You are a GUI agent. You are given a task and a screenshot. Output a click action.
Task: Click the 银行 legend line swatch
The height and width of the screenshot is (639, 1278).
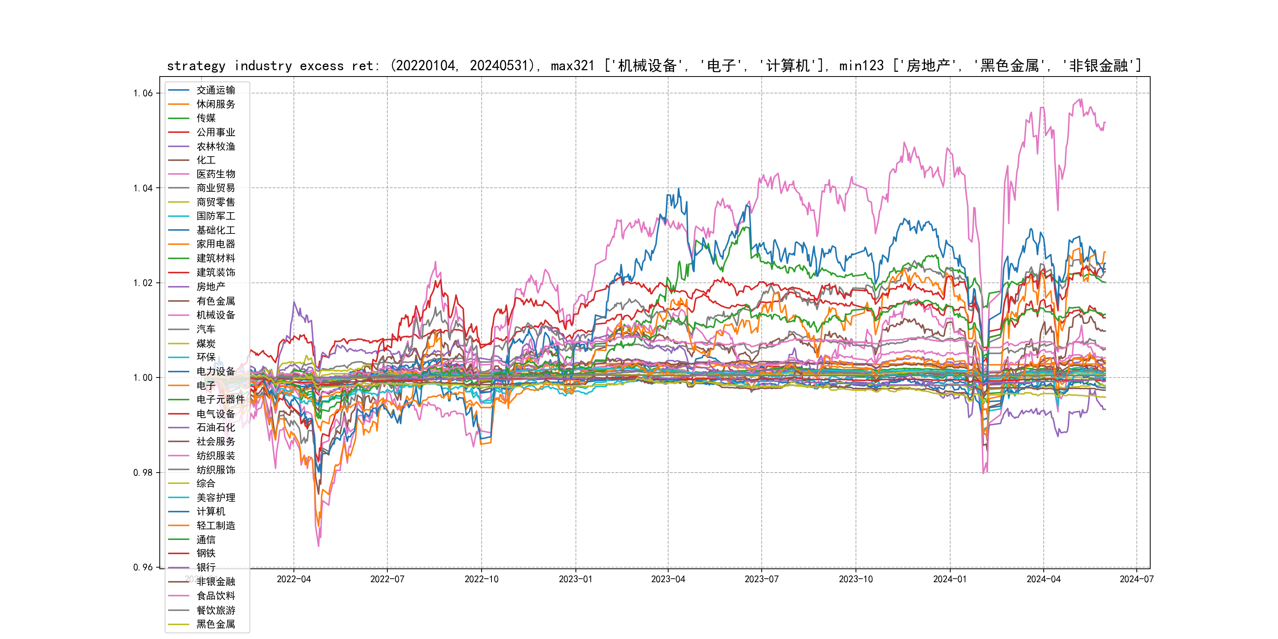tap(179, 568)
